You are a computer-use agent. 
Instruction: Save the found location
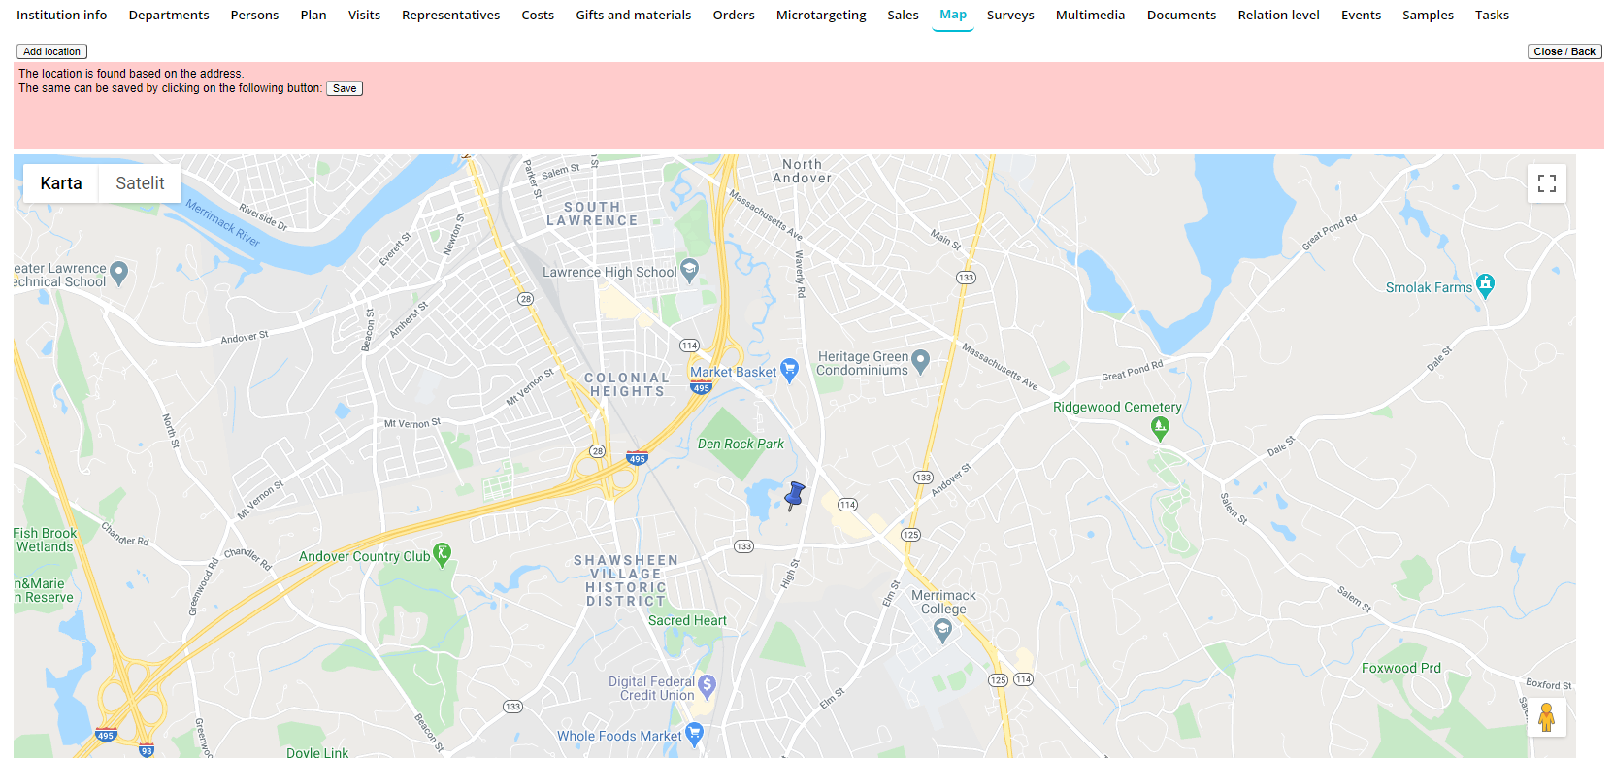[345, 88]
